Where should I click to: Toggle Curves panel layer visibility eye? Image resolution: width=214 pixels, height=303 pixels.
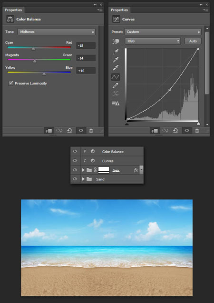(187, 131)
